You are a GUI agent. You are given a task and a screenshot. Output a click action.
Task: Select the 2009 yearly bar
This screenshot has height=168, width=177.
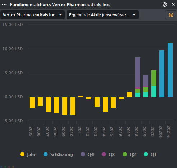click(x=65, y=106)
